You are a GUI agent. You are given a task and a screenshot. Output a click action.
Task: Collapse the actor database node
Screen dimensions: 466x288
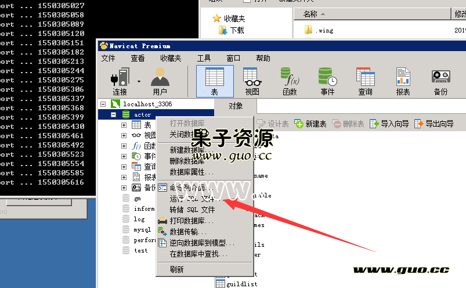[x=113, y=114]
